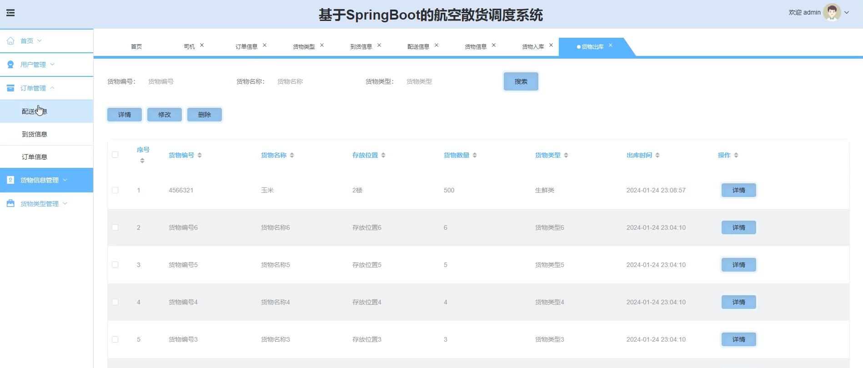Check the row 1 玉米 checkbox
Viewport: 863px width, 368px height.
coord(115,190)
